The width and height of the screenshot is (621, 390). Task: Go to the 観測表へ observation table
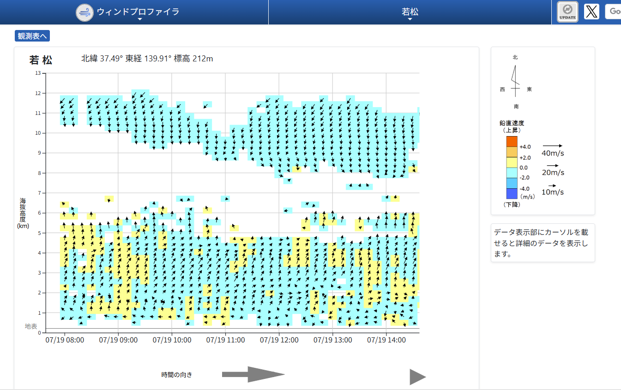click(x=32, y=36)
